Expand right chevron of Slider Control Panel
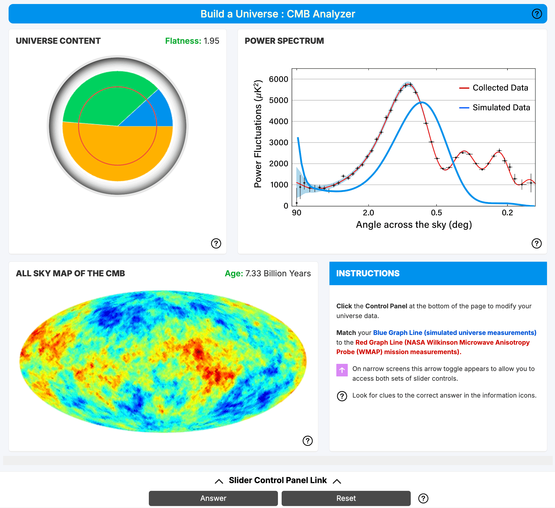 coord(337,481)
